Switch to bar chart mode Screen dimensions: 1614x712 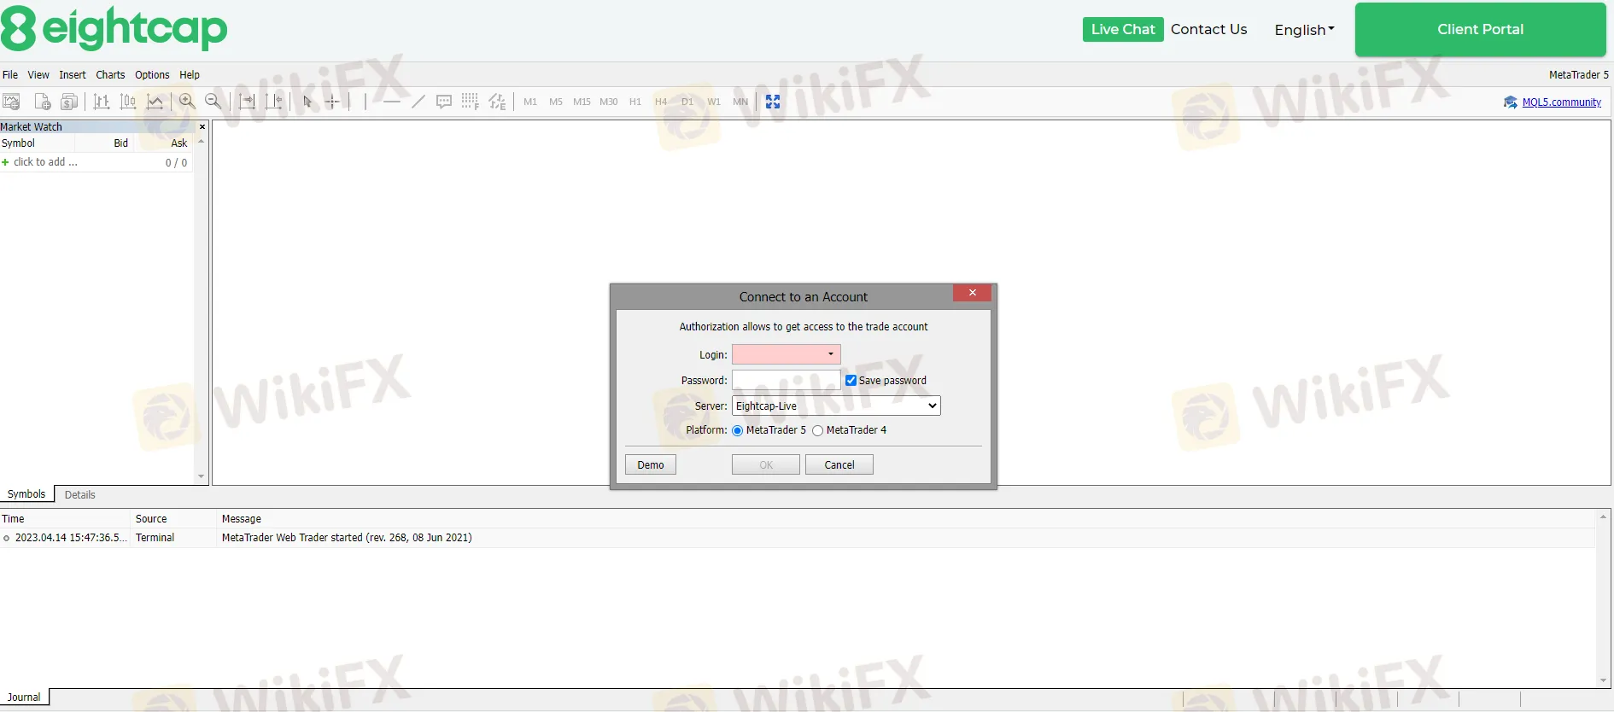(x=102, y=102)
